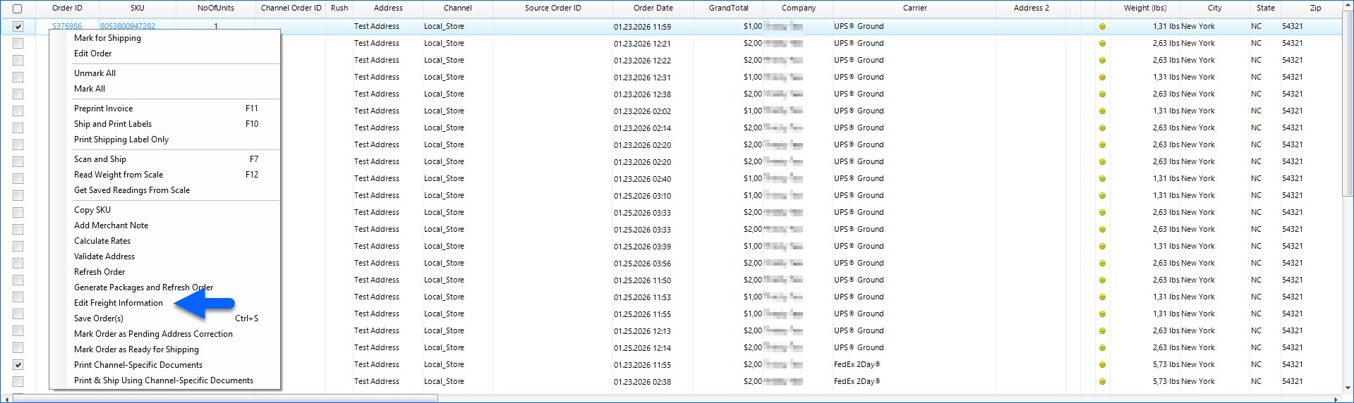
Task: Click the vertical scrollbar's down arrow
Action: click(x=1348, y=387)
